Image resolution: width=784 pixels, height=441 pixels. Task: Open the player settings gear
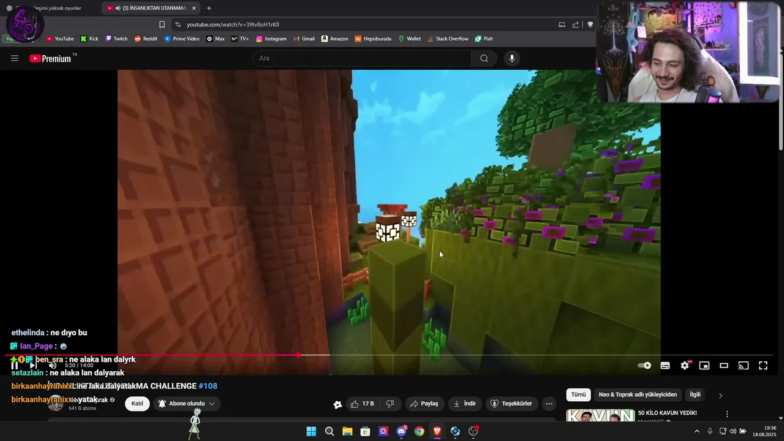tap(685, 366)
